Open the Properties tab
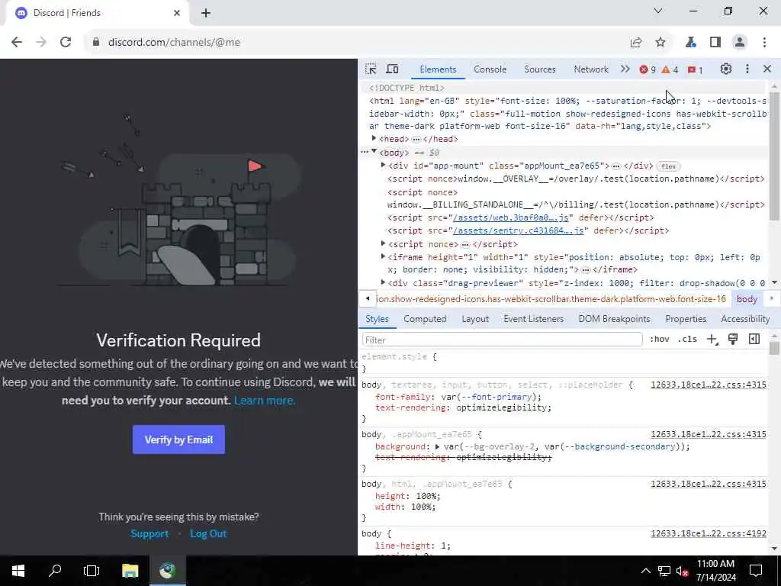 [686, 319]
